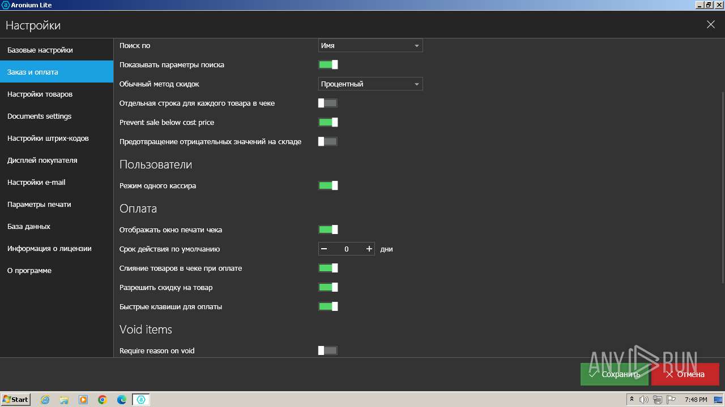Close the Настройки dialog with X
725x407 pixels.
(711, 24)
